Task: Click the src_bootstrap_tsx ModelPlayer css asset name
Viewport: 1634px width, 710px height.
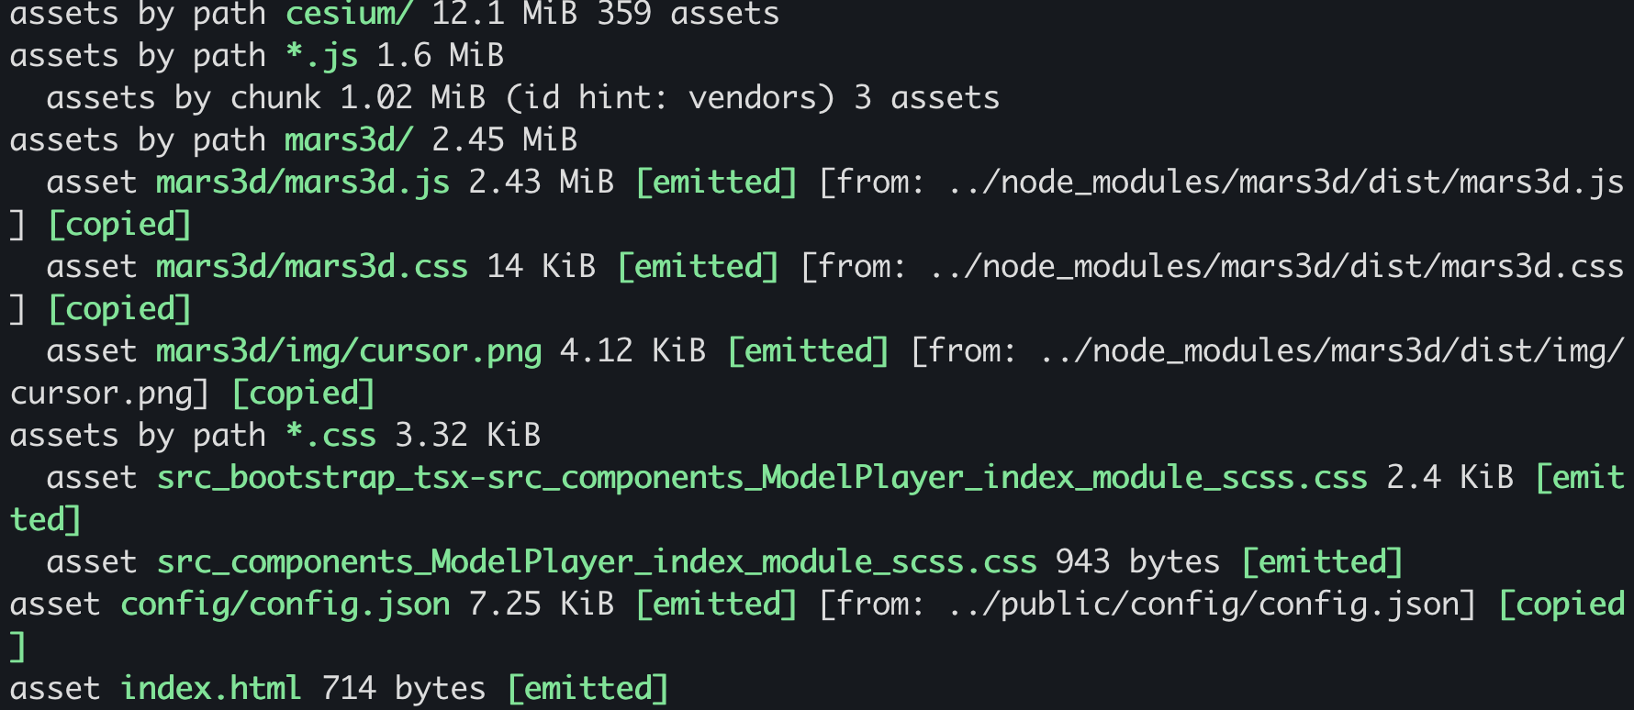Action: [762, 478]
